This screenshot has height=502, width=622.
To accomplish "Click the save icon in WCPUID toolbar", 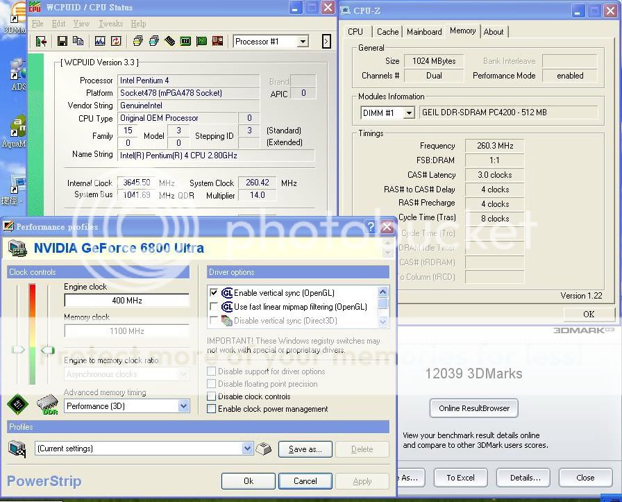I will pyautogui.click(x=62, y=42).
